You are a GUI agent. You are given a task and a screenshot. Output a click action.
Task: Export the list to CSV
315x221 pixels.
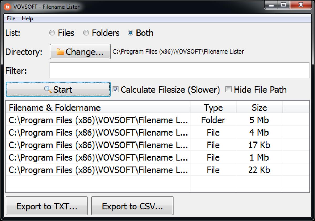(x=132, y=206)
